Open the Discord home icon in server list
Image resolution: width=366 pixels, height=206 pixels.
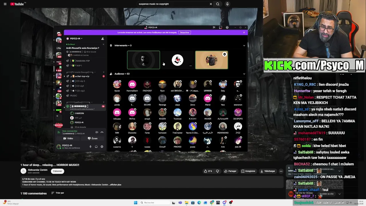pyautogui.click(x=59, y=34)
